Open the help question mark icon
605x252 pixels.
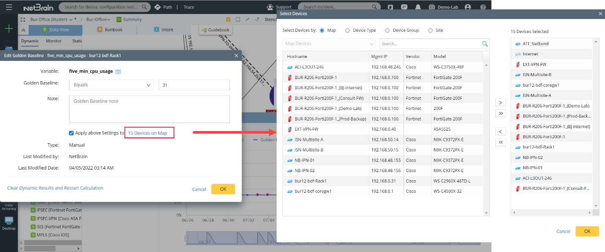tap(483, 7)
